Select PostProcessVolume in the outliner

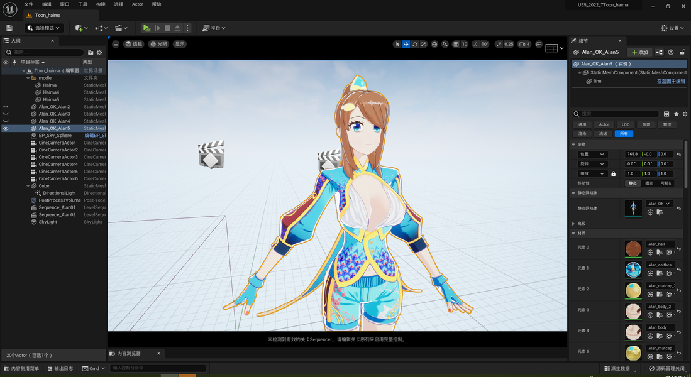(x=60, y=200)
